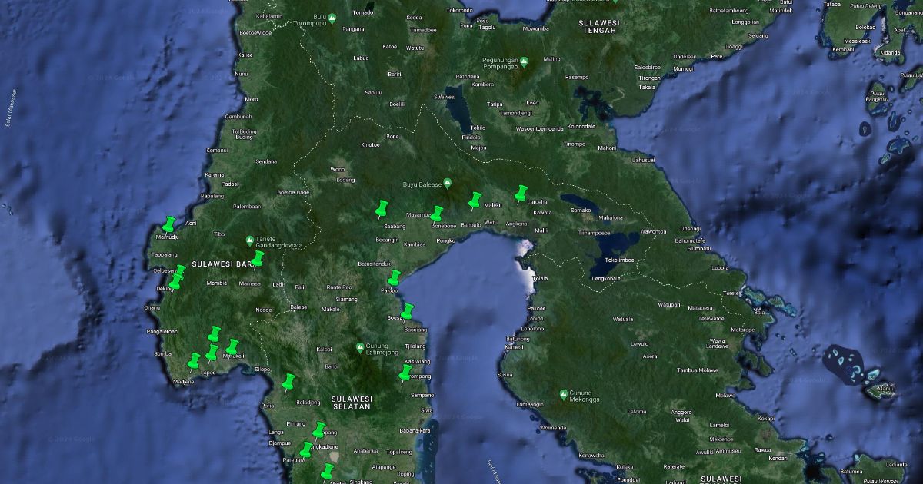Open the Buyu Balease mountain marker

tap(448, 184)
